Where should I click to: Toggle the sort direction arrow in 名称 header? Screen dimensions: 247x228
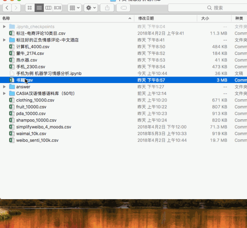click(x=130, y=18)
